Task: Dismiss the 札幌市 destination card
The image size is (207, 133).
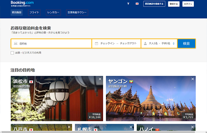Action: click(131, 127)
